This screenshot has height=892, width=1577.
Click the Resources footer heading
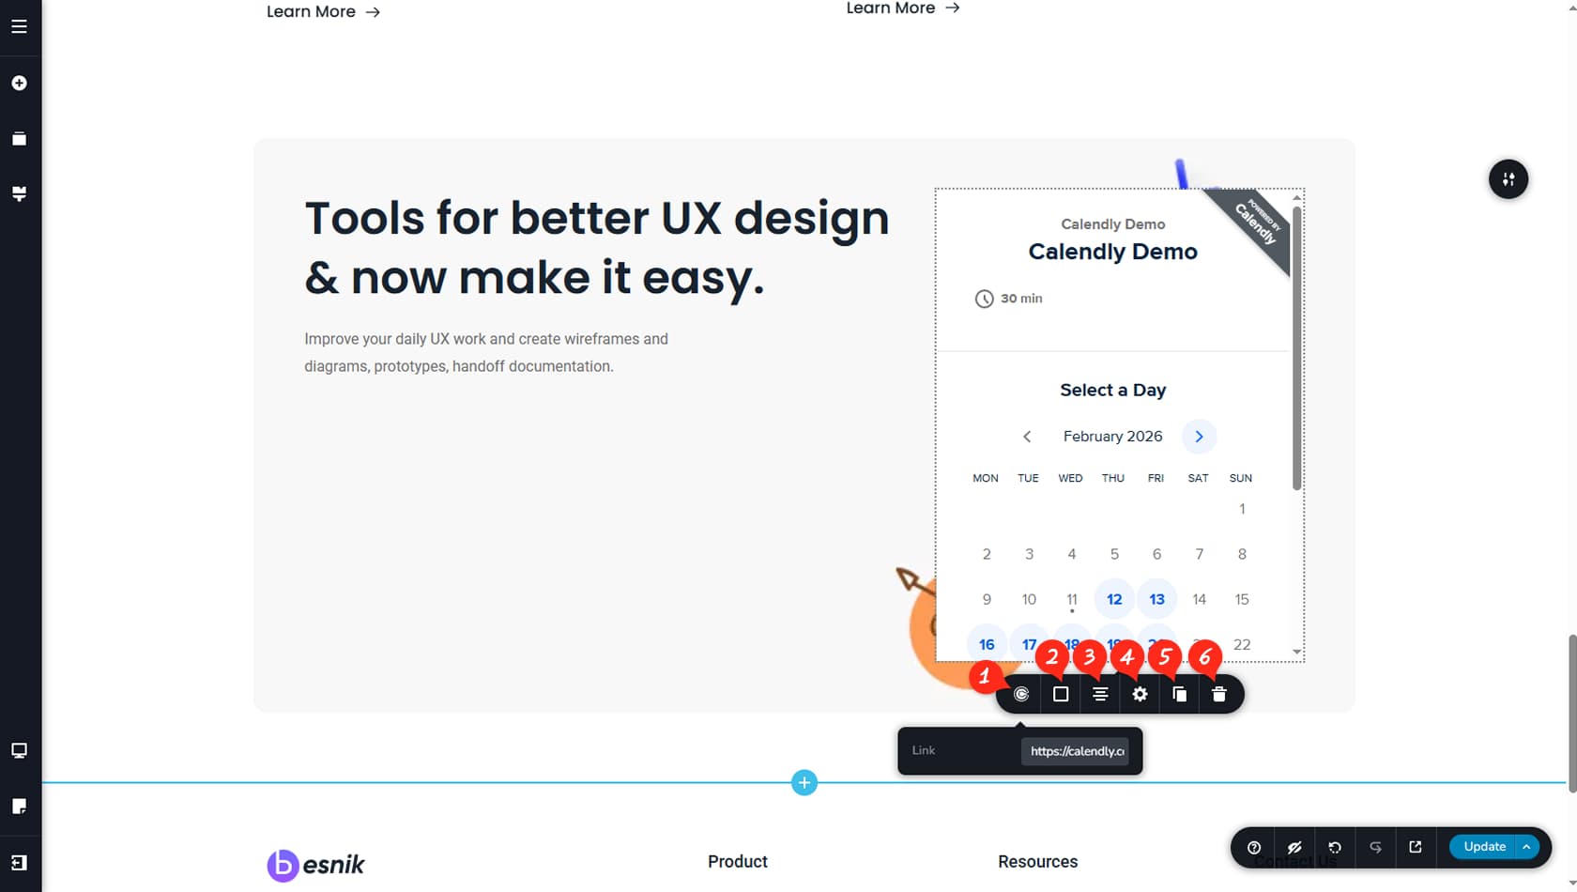(1038, 862)
